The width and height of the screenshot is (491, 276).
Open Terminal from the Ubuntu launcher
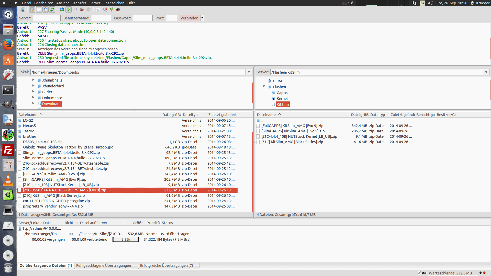[8, 90]
